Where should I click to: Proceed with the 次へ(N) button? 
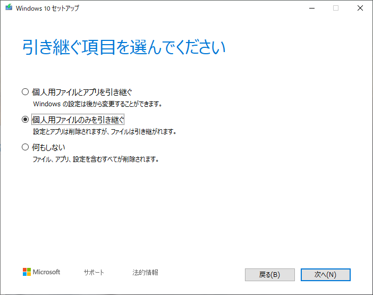(x=325, y=274)
